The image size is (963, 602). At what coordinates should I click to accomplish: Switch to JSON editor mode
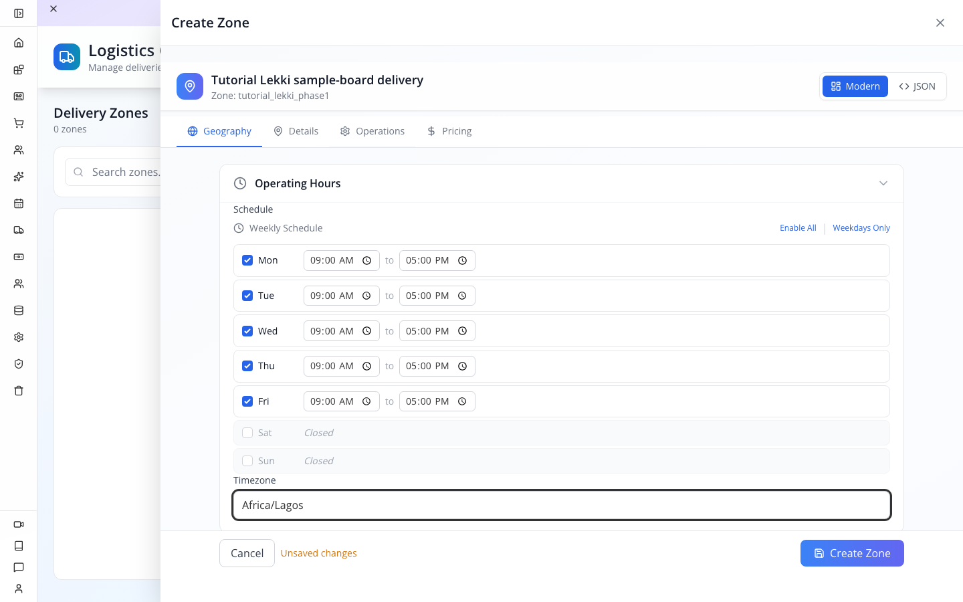coord(917,86)
